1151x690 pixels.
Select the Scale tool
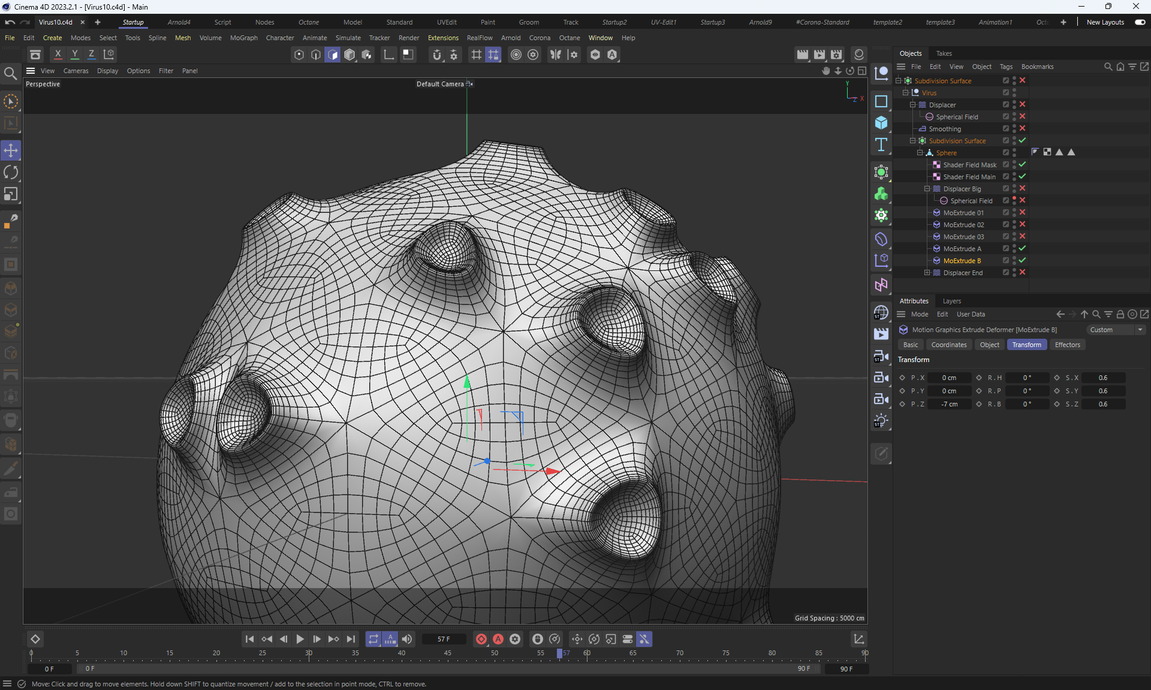pos(11,194)
